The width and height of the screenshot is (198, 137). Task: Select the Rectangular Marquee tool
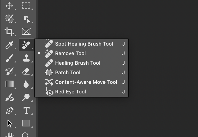(26, 6)
